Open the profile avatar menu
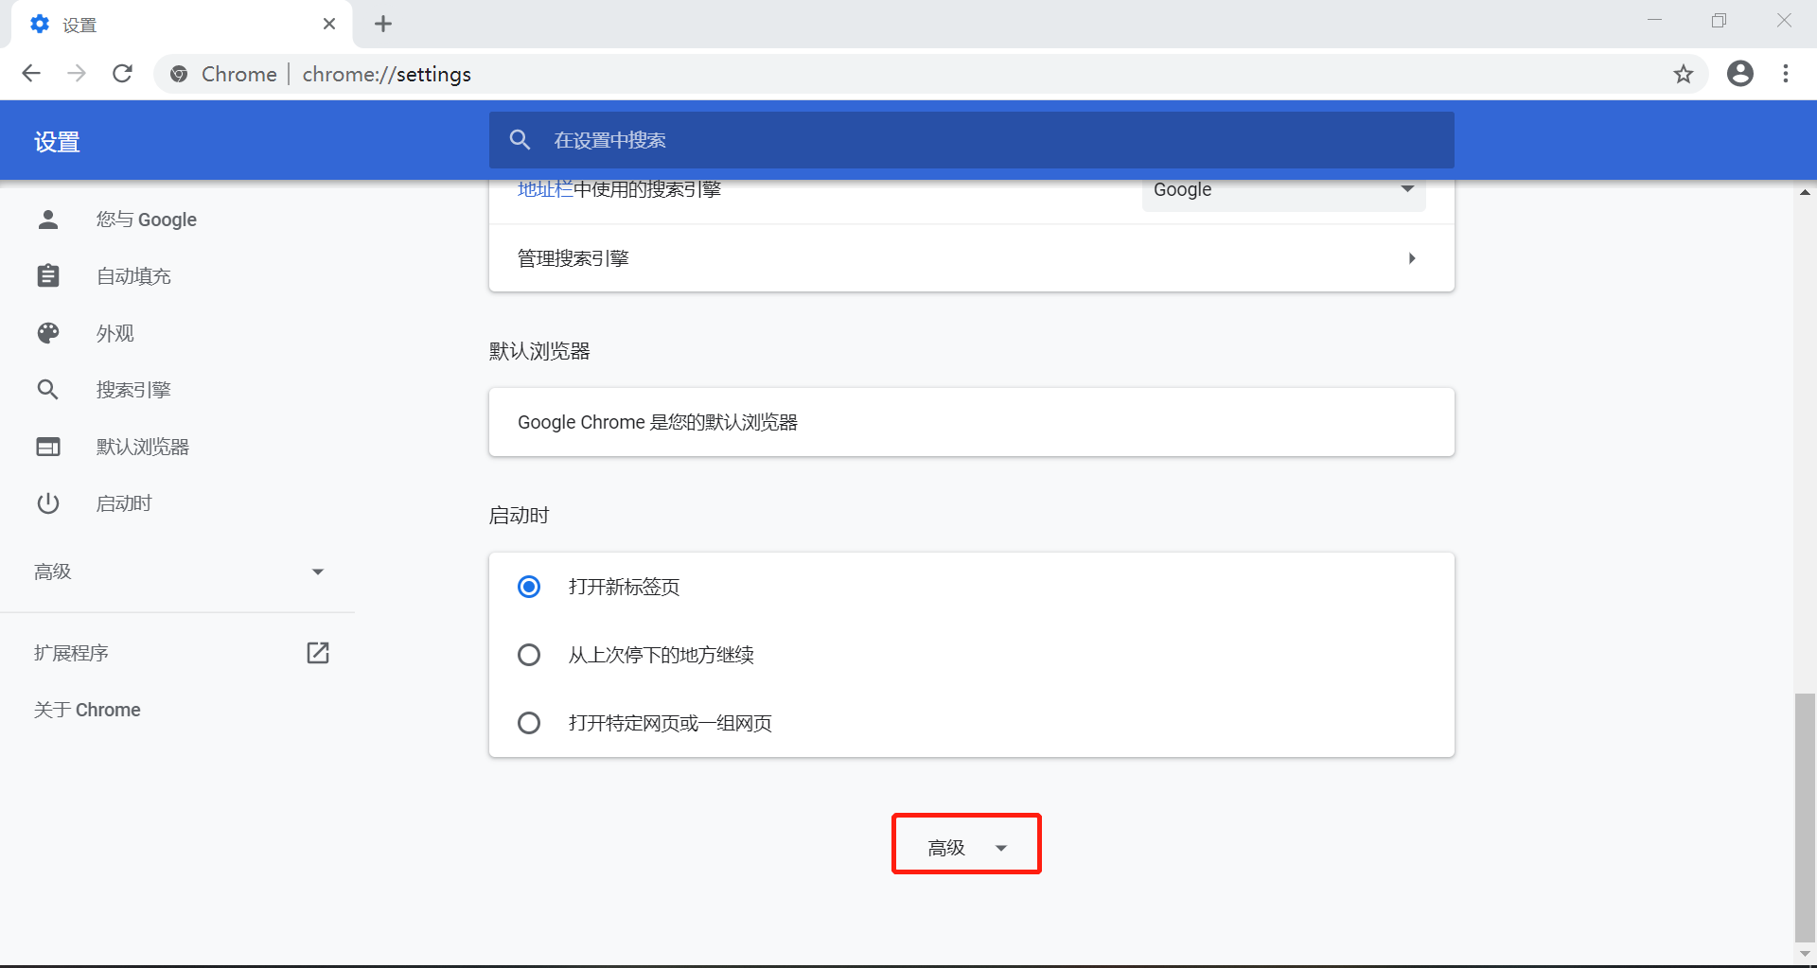 click(x=1739, y=74)
